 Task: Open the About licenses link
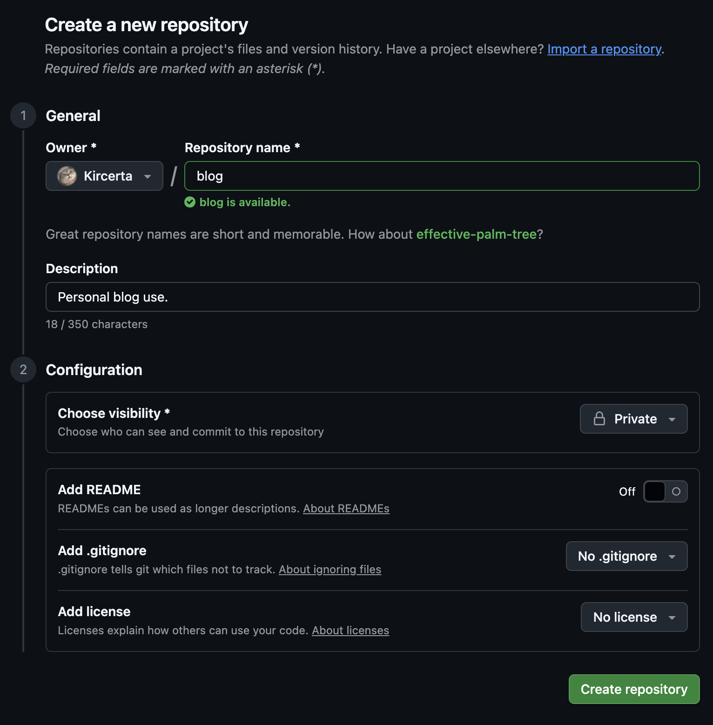pyautogui.click(x=350, y=631)
